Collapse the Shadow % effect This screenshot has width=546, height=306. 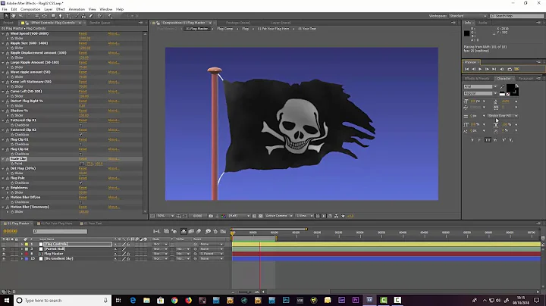[x=3, y=111]
